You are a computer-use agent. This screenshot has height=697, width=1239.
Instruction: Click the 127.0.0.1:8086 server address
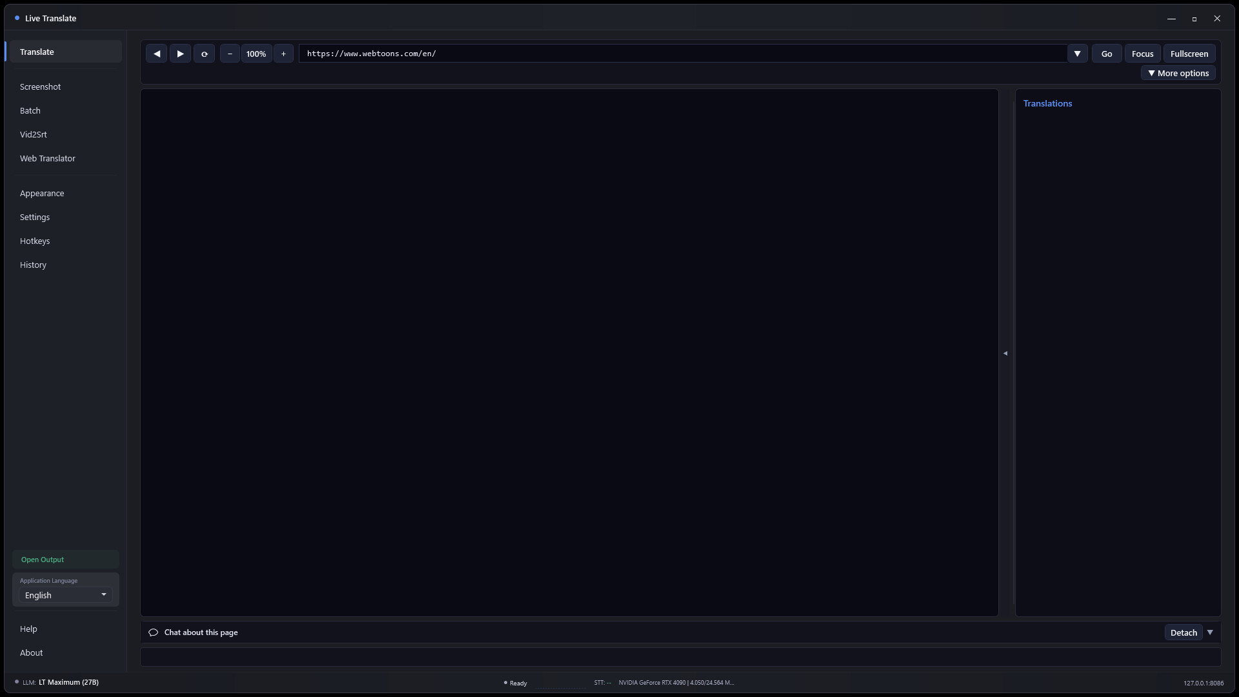point(1204,683)
